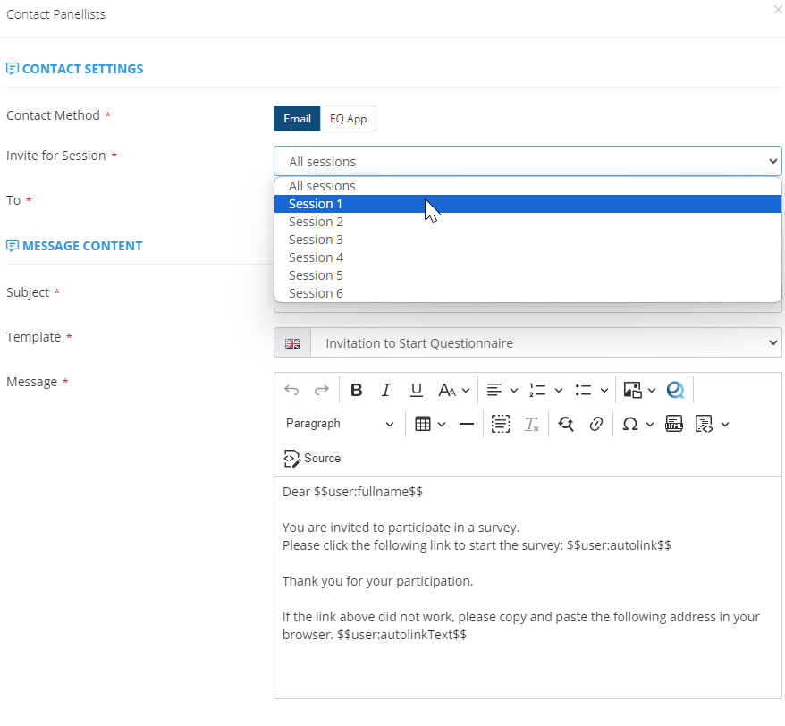Click the select all icon

click(501, 424)
